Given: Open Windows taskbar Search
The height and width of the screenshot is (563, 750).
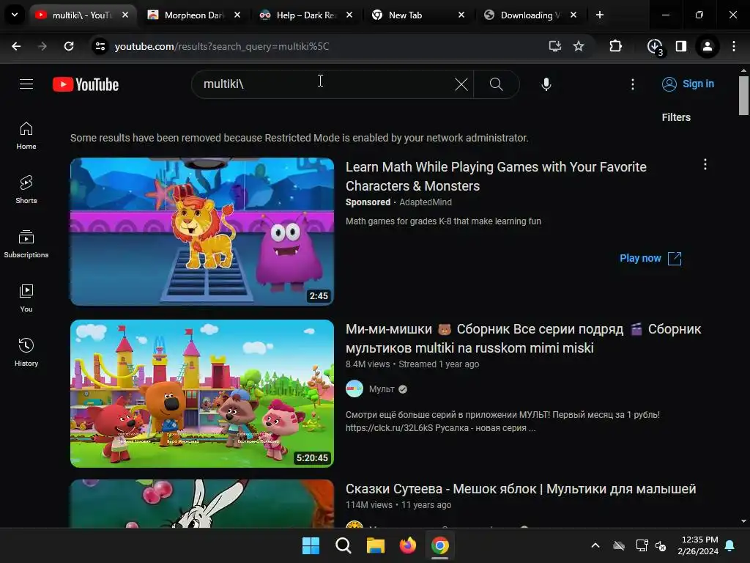Looking at the screenshot, I should point(343,545).
